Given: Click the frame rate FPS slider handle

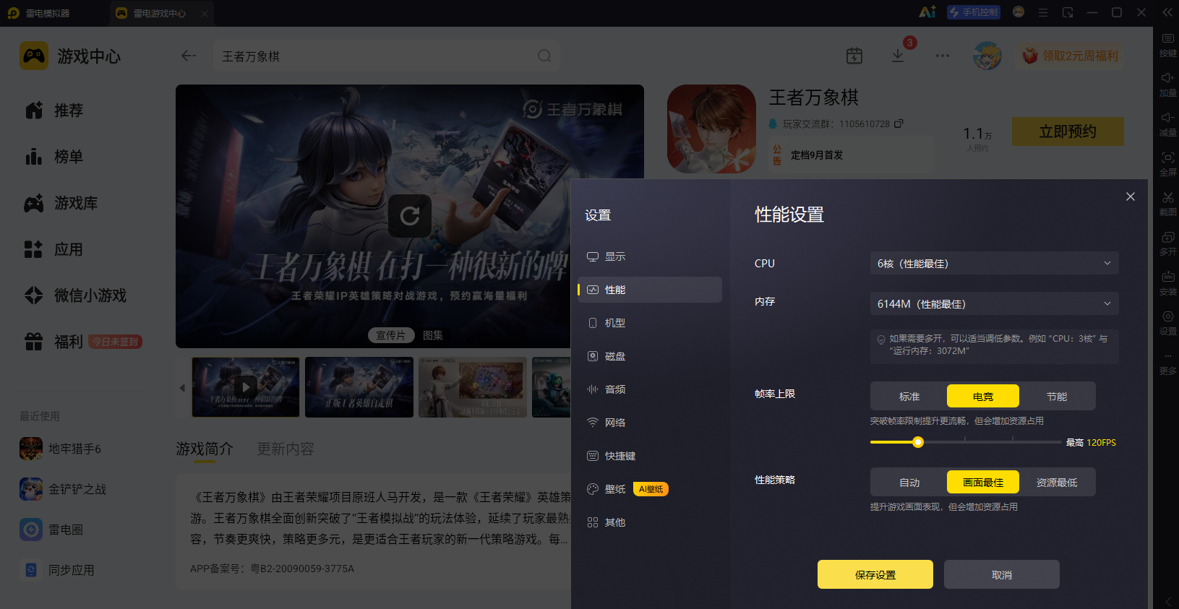Looking at the screenshot, I should (918, 442).
